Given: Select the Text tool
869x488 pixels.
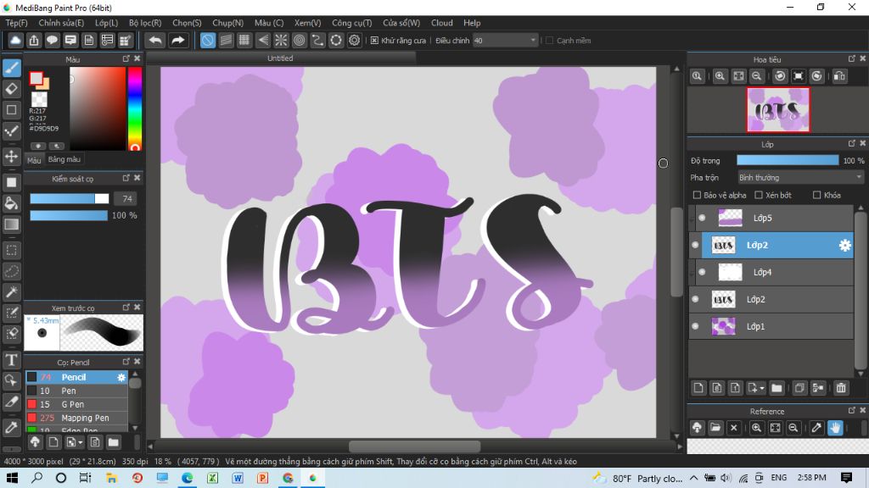Looking at the screenshot, I should point(12,360).
